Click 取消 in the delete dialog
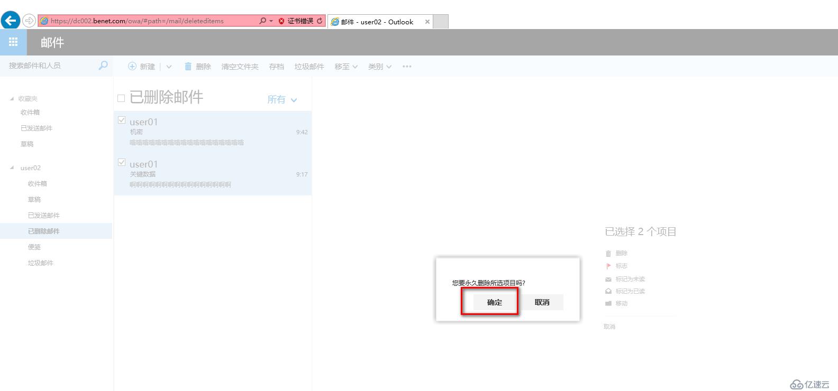The image size is (838, 391). [x=542, y=302]
